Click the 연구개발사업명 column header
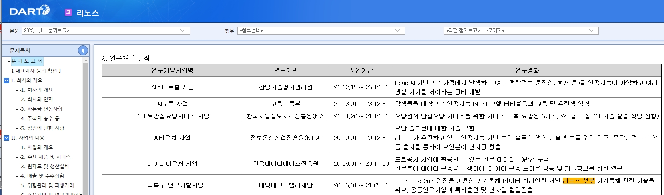The height and width of the screenshot is (195, 664). point(173,70)
